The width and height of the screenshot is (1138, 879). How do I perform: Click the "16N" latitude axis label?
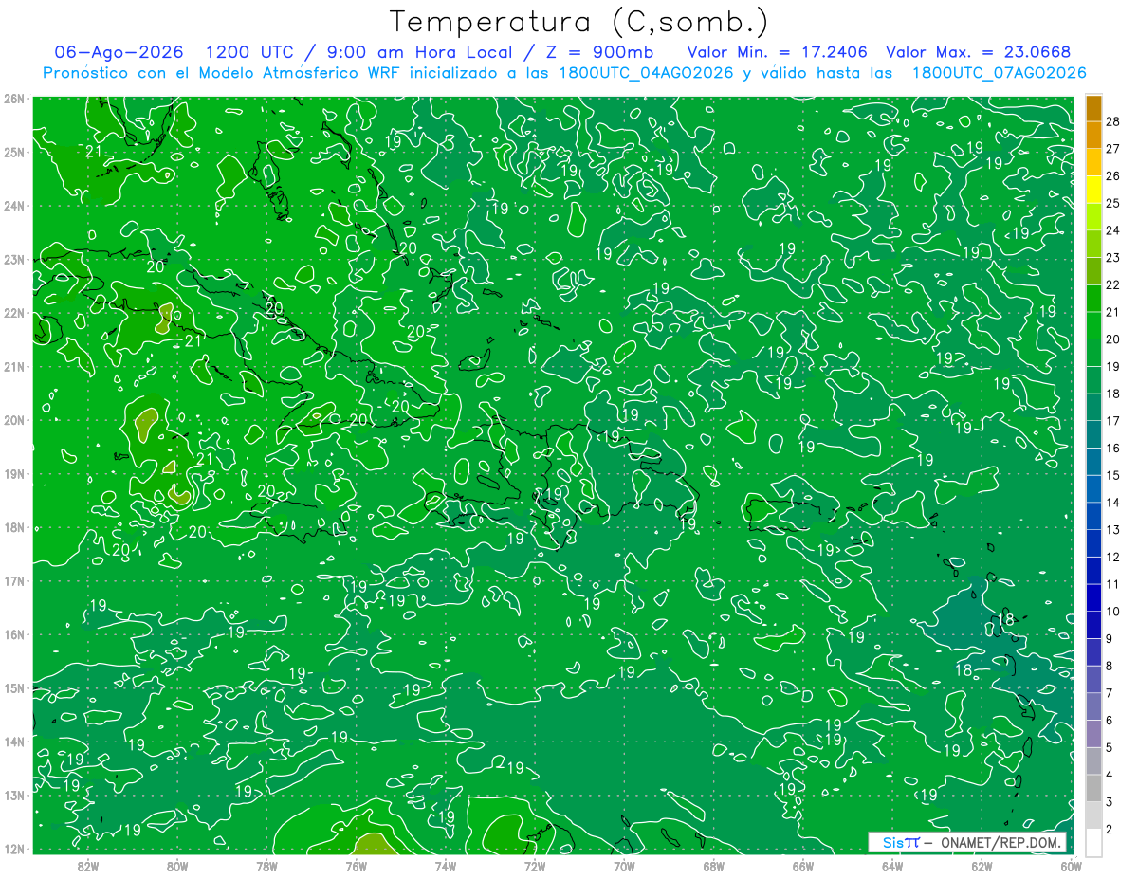(x=13, y=634)
